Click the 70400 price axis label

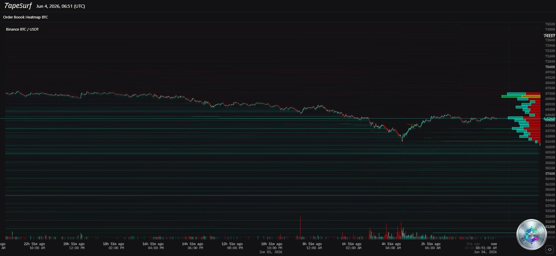(550, 67)
